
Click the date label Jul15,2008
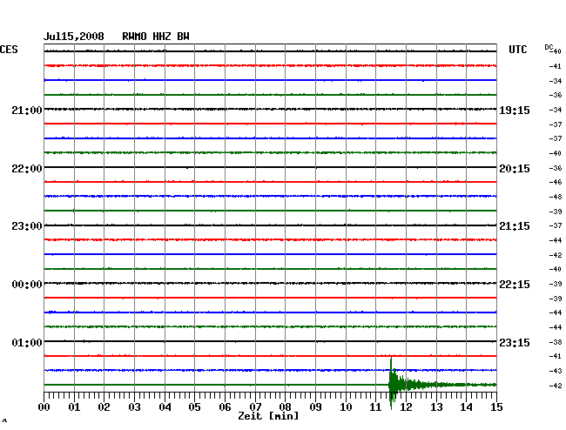pyautogui.click(x=74, y=37)
